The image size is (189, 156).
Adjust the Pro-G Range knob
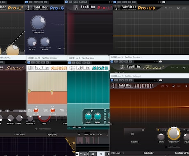click(x=45, y=42)
